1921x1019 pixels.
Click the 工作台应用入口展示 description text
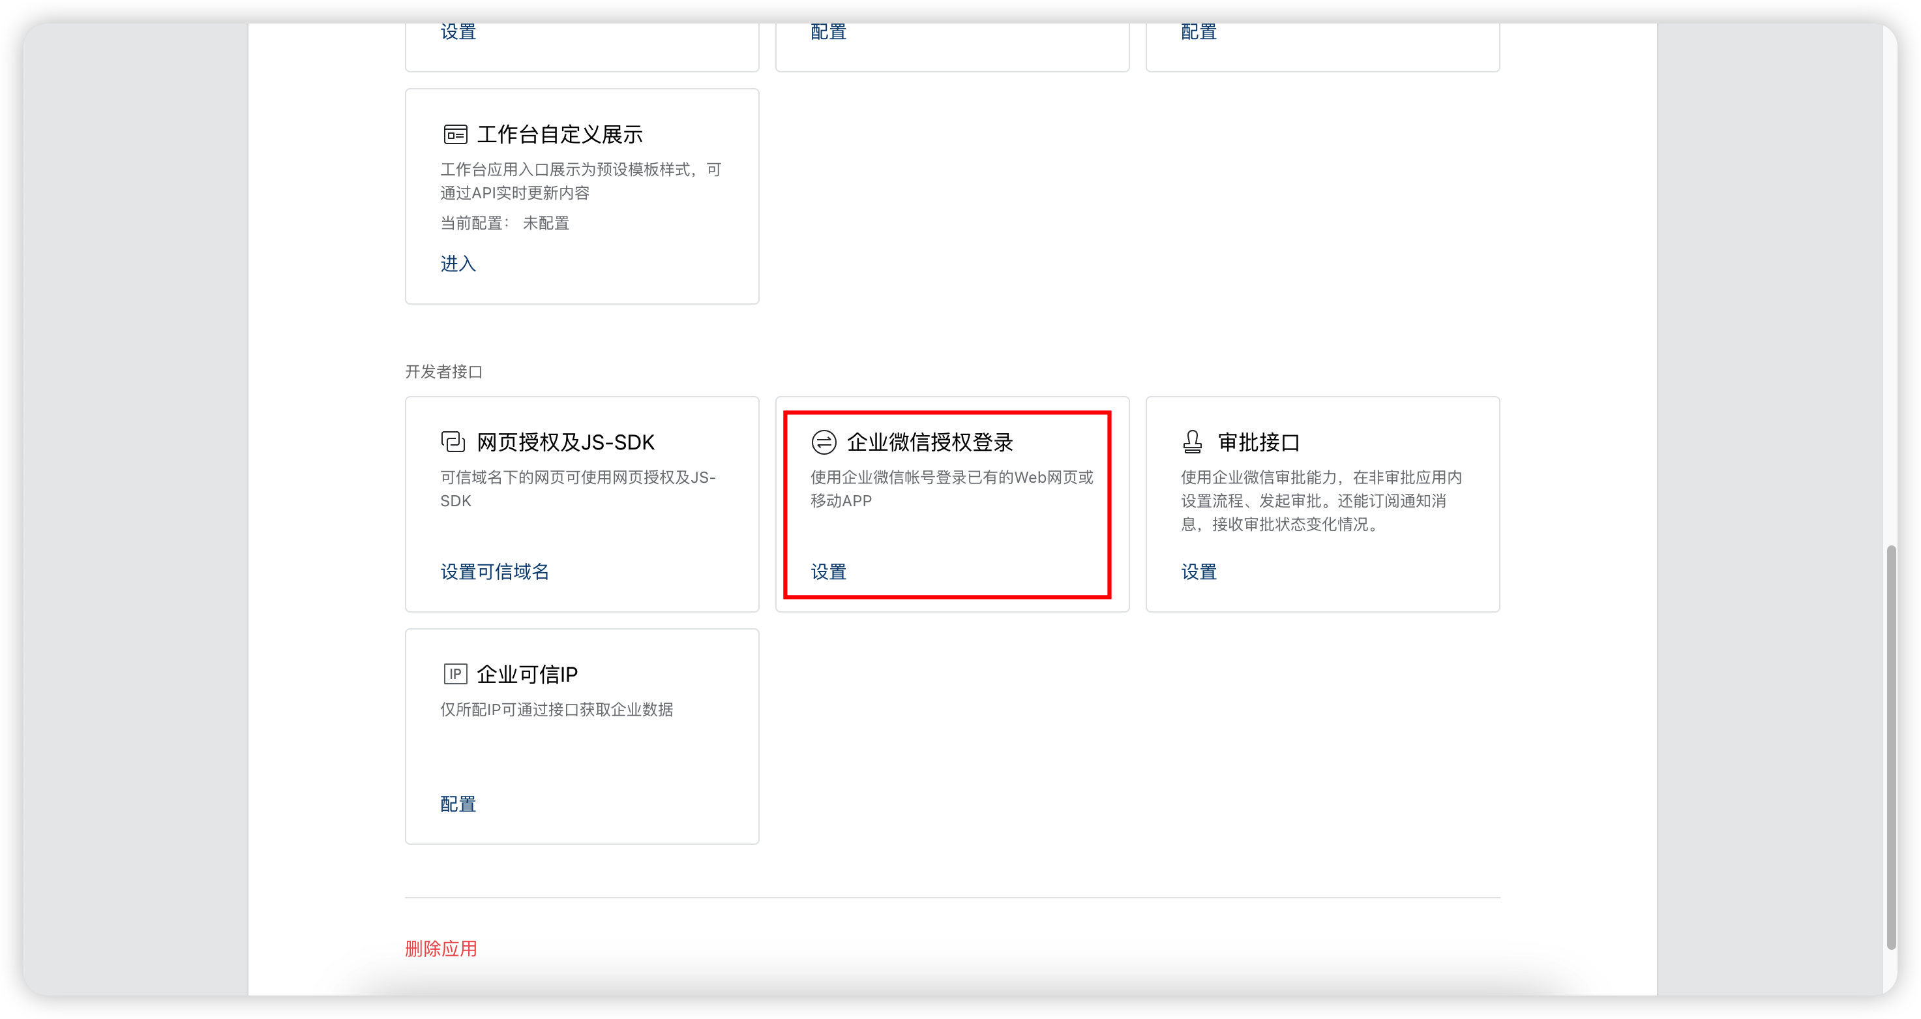point(581,181)
